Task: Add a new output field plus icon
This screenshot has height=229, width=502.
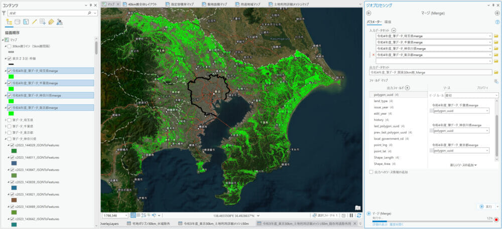Action: pos(407,88)
